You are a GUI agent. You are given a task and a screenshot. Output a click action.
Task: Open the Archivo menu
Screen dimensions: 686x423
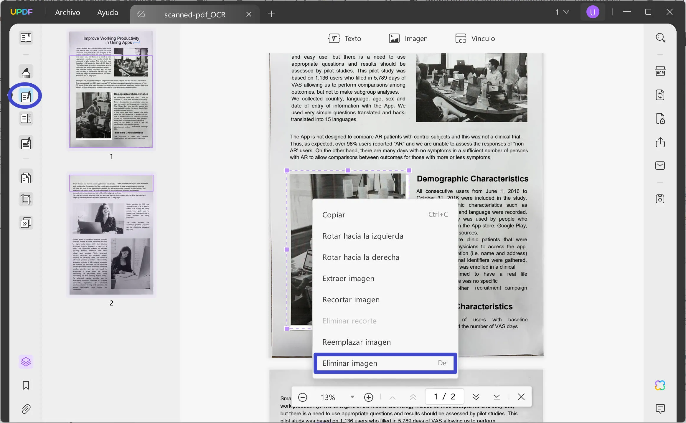(x=67, y=12)
